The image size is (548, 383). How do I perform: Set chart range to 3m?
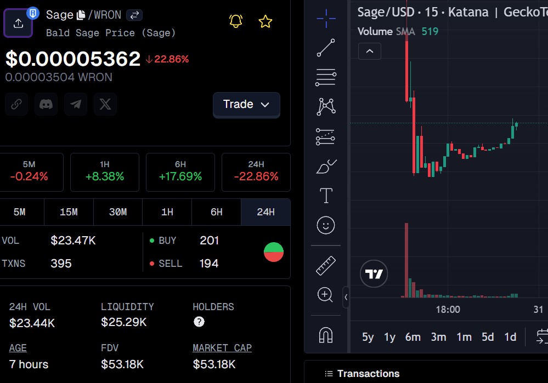[x=438, y=337]
